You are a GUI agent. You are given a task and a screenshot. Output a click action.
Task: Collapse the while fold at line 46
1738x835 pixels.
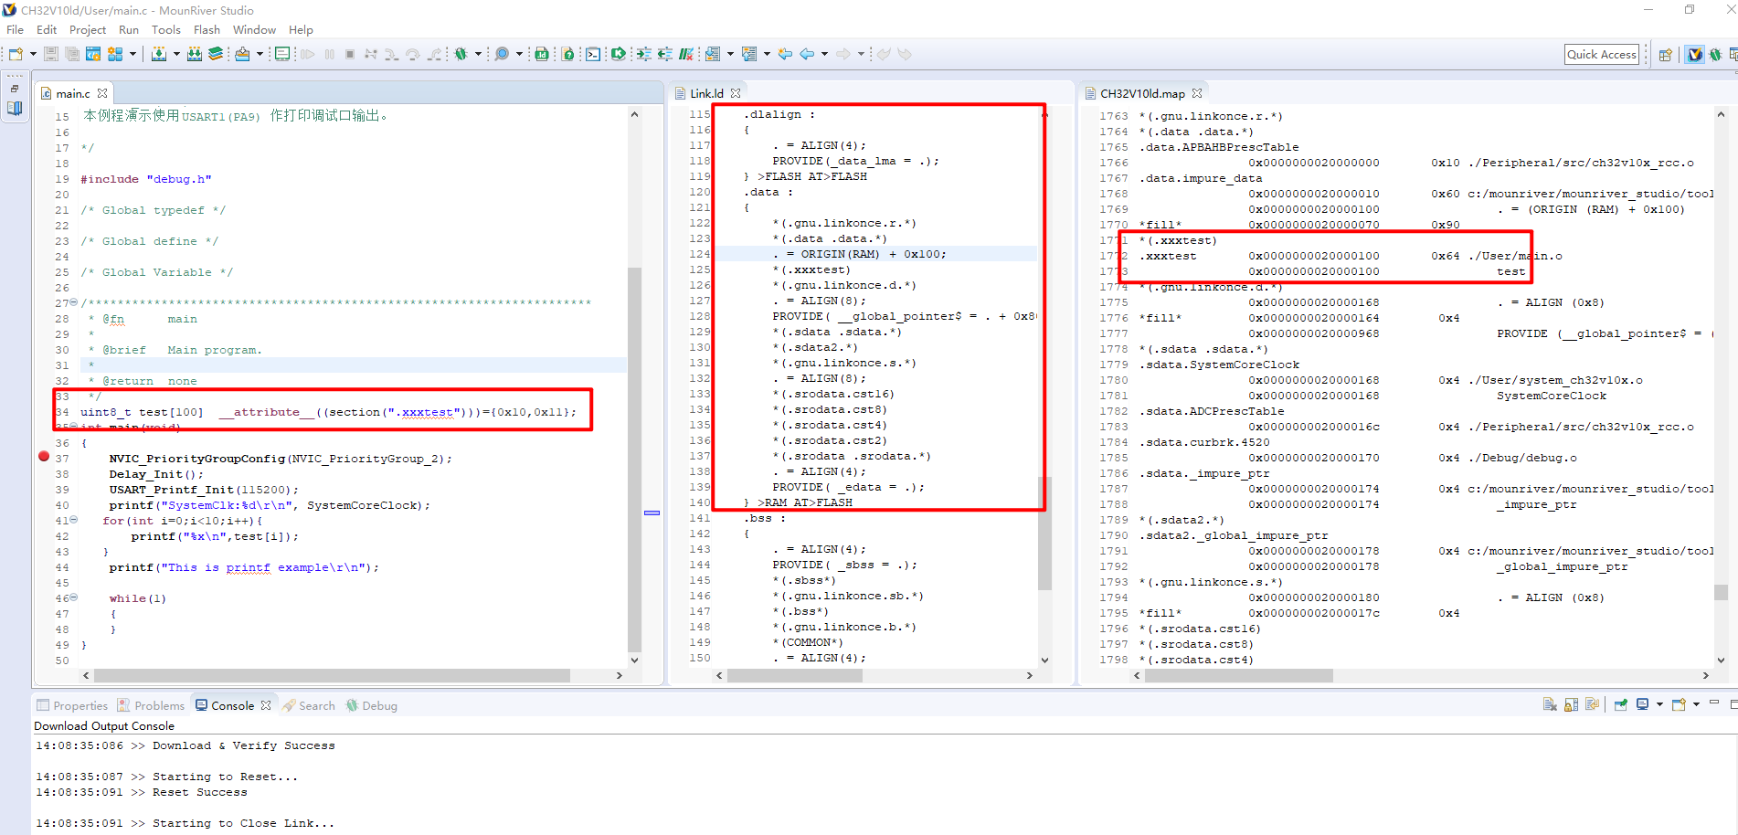(x=74, y=597)
